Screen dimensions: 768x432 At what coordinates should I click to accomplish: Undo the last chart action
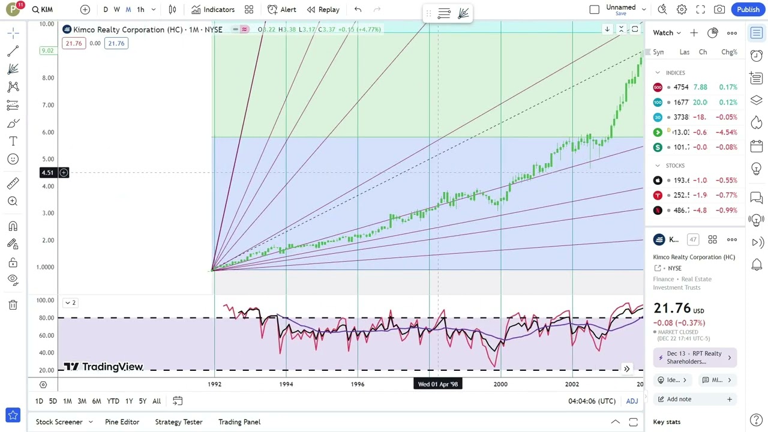358,10
